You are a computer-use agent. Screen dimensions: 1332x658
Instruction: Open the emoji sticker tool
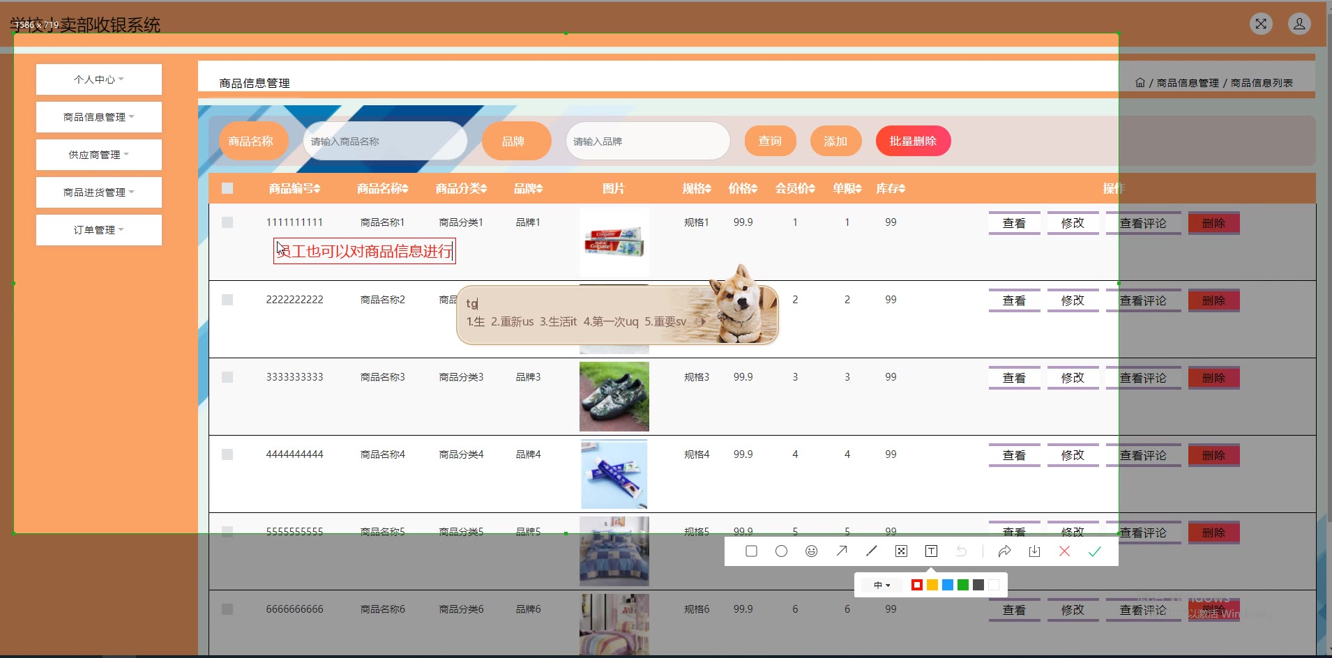811,551
